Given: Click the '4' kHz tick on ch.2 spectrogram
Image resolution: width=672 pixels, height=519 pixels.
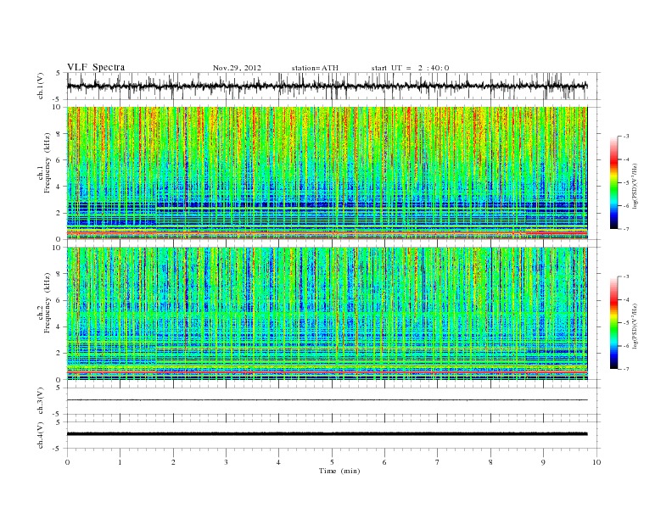Looking at the screenshot, I should (59, 326).
